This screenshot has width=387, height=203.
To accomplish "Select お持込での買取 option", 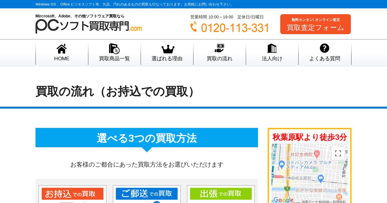I will 73,194.
